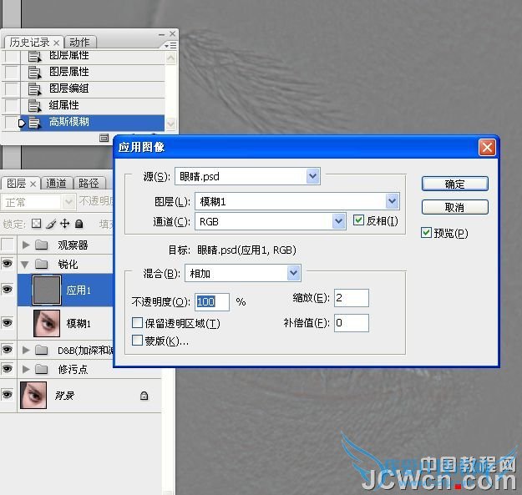
Task: Uncheck the 反相 checkbox
Action: (358, 220)
